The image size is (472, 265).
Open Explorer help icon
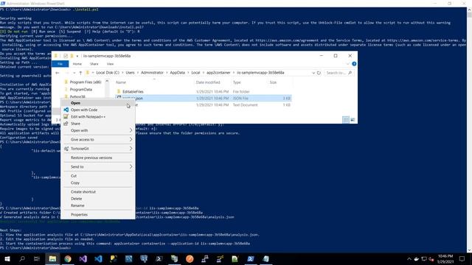[354, 64]
